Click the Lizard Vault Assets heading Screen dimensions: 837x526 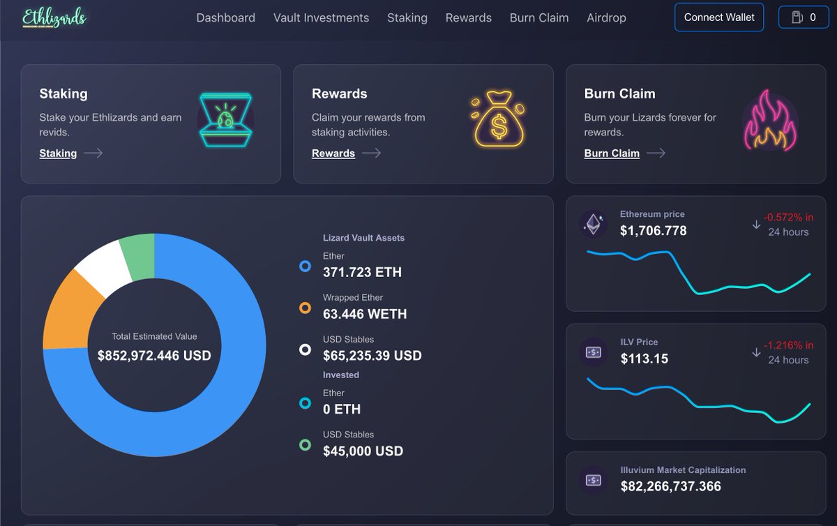tap(363, 238)
